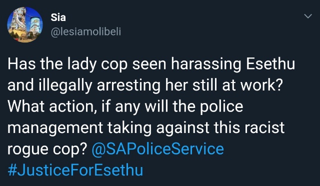This screenshot has height=186, width=320.
Task: Click the word "illegally" in the tweet
Action: 65,85
